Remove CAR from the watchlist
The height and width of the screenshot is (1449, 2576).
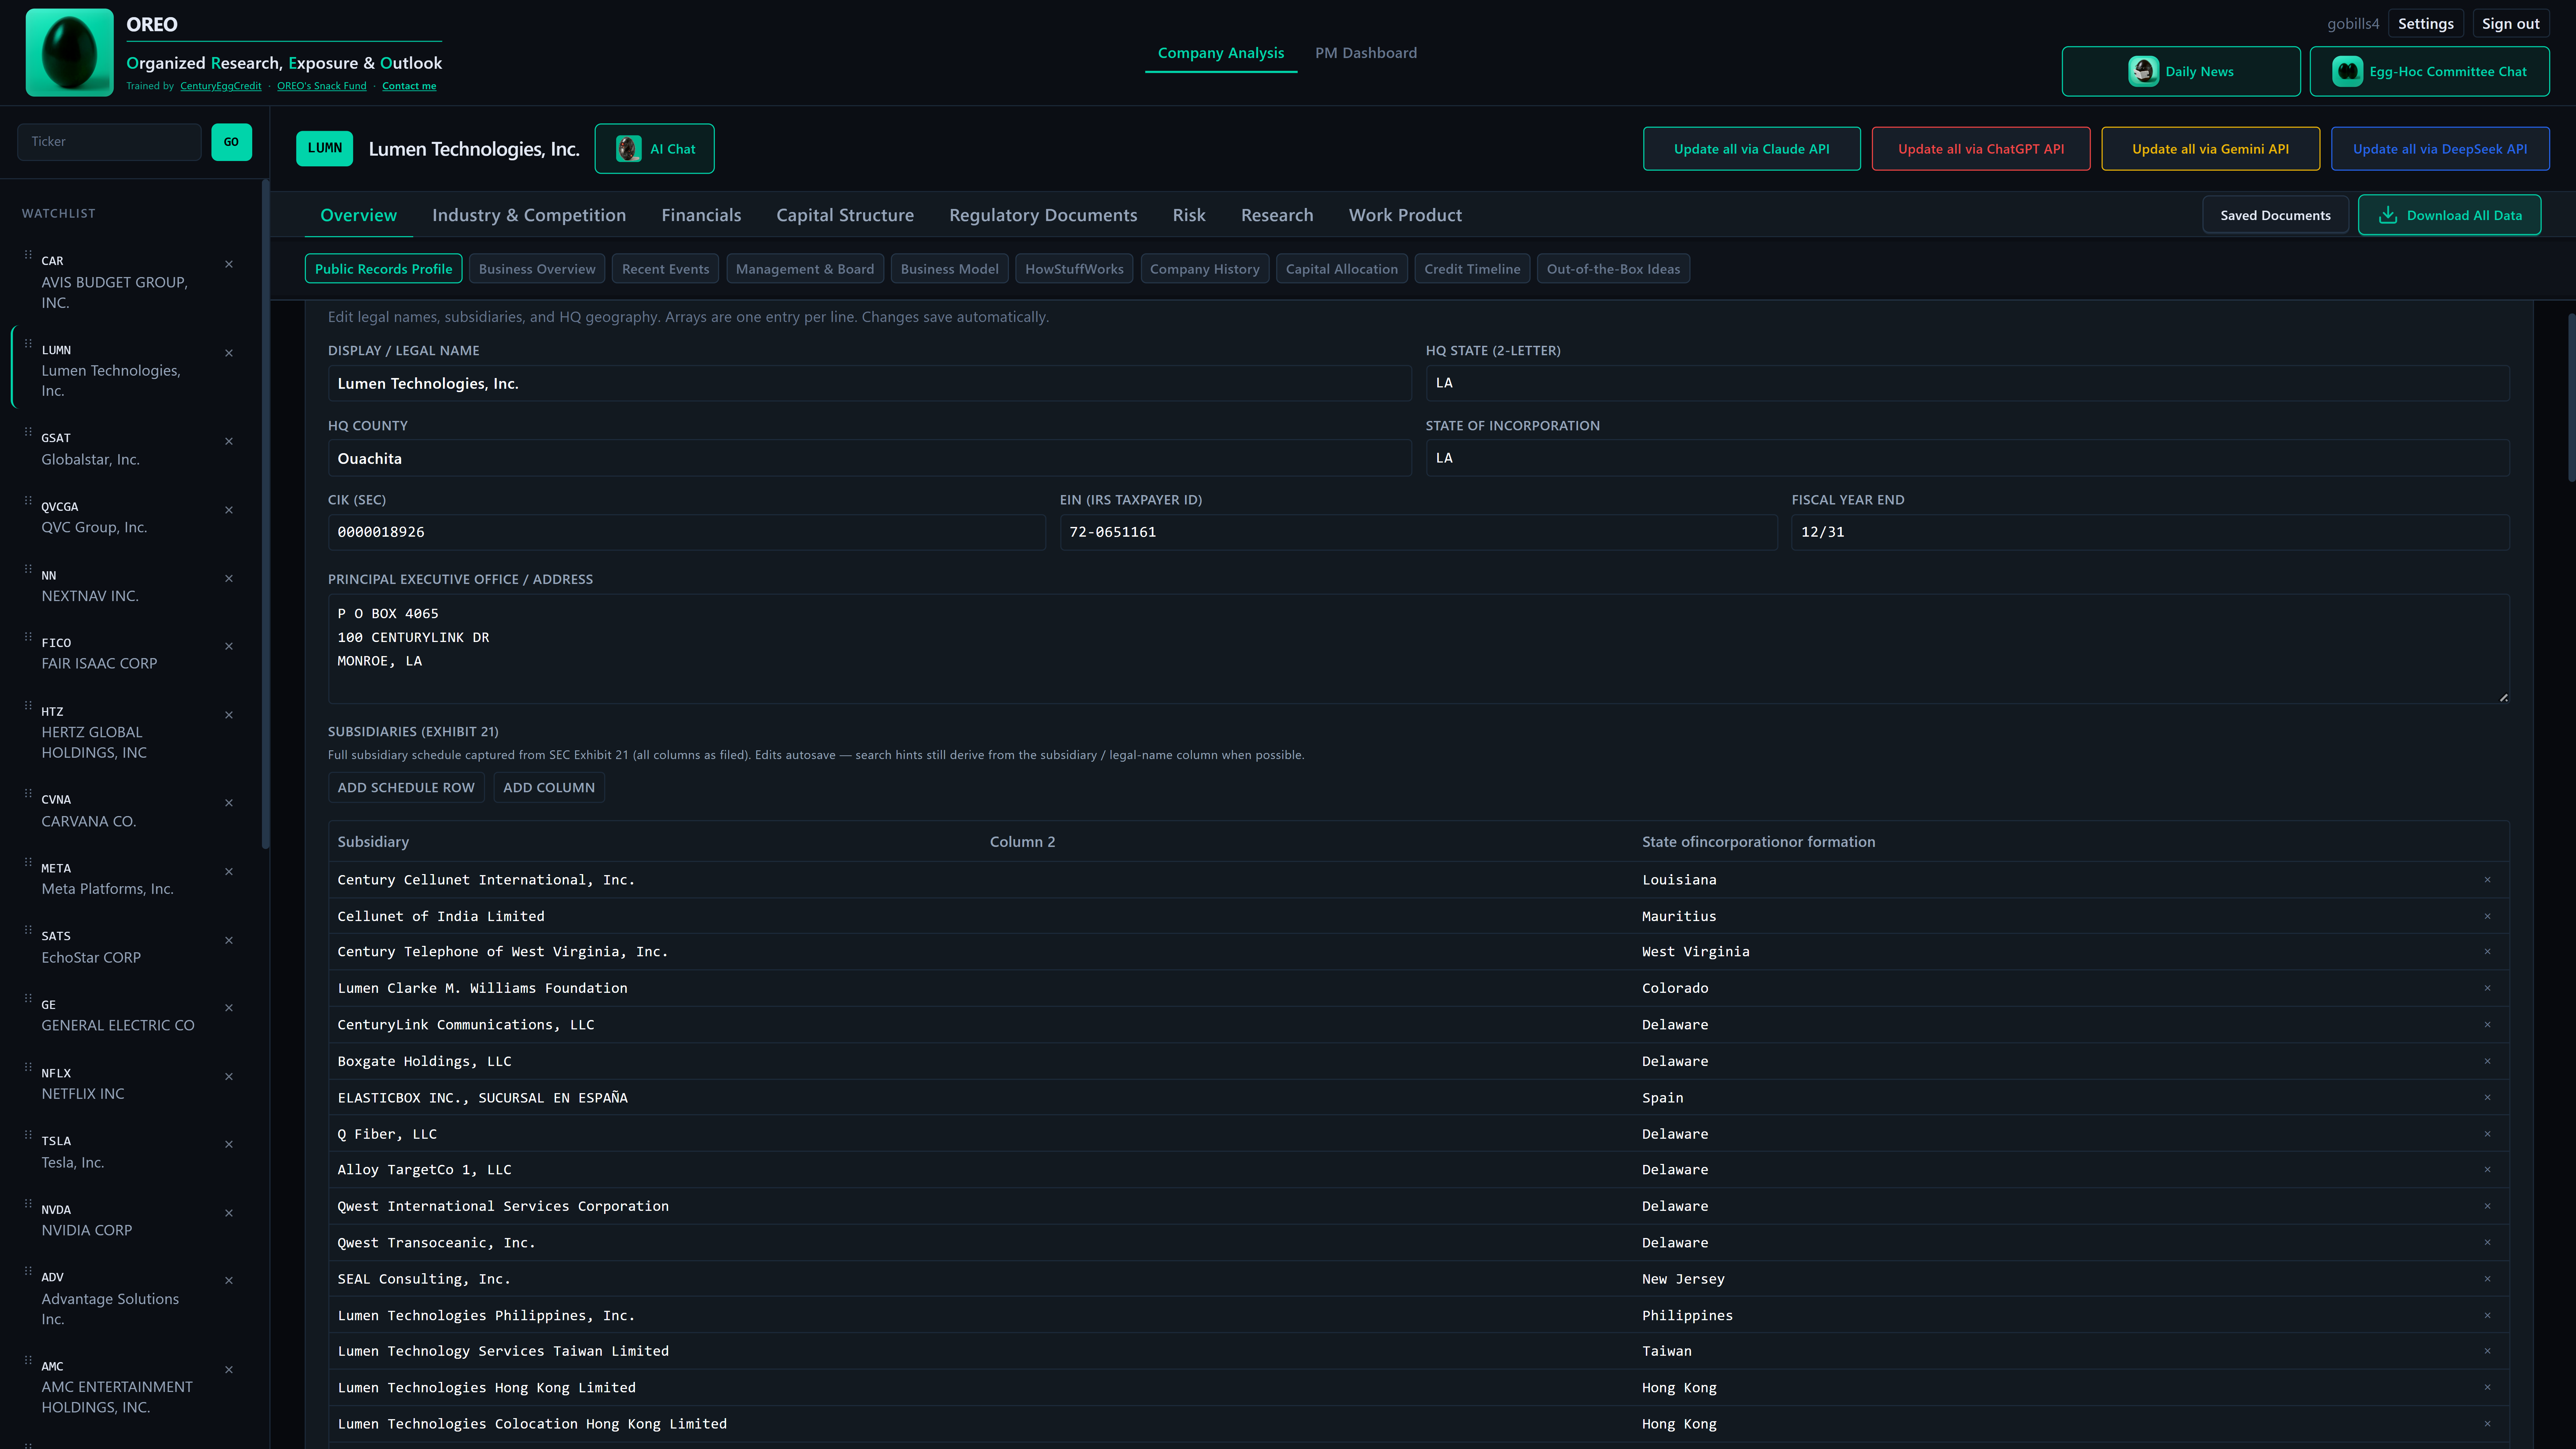click(x=229, y=265)
